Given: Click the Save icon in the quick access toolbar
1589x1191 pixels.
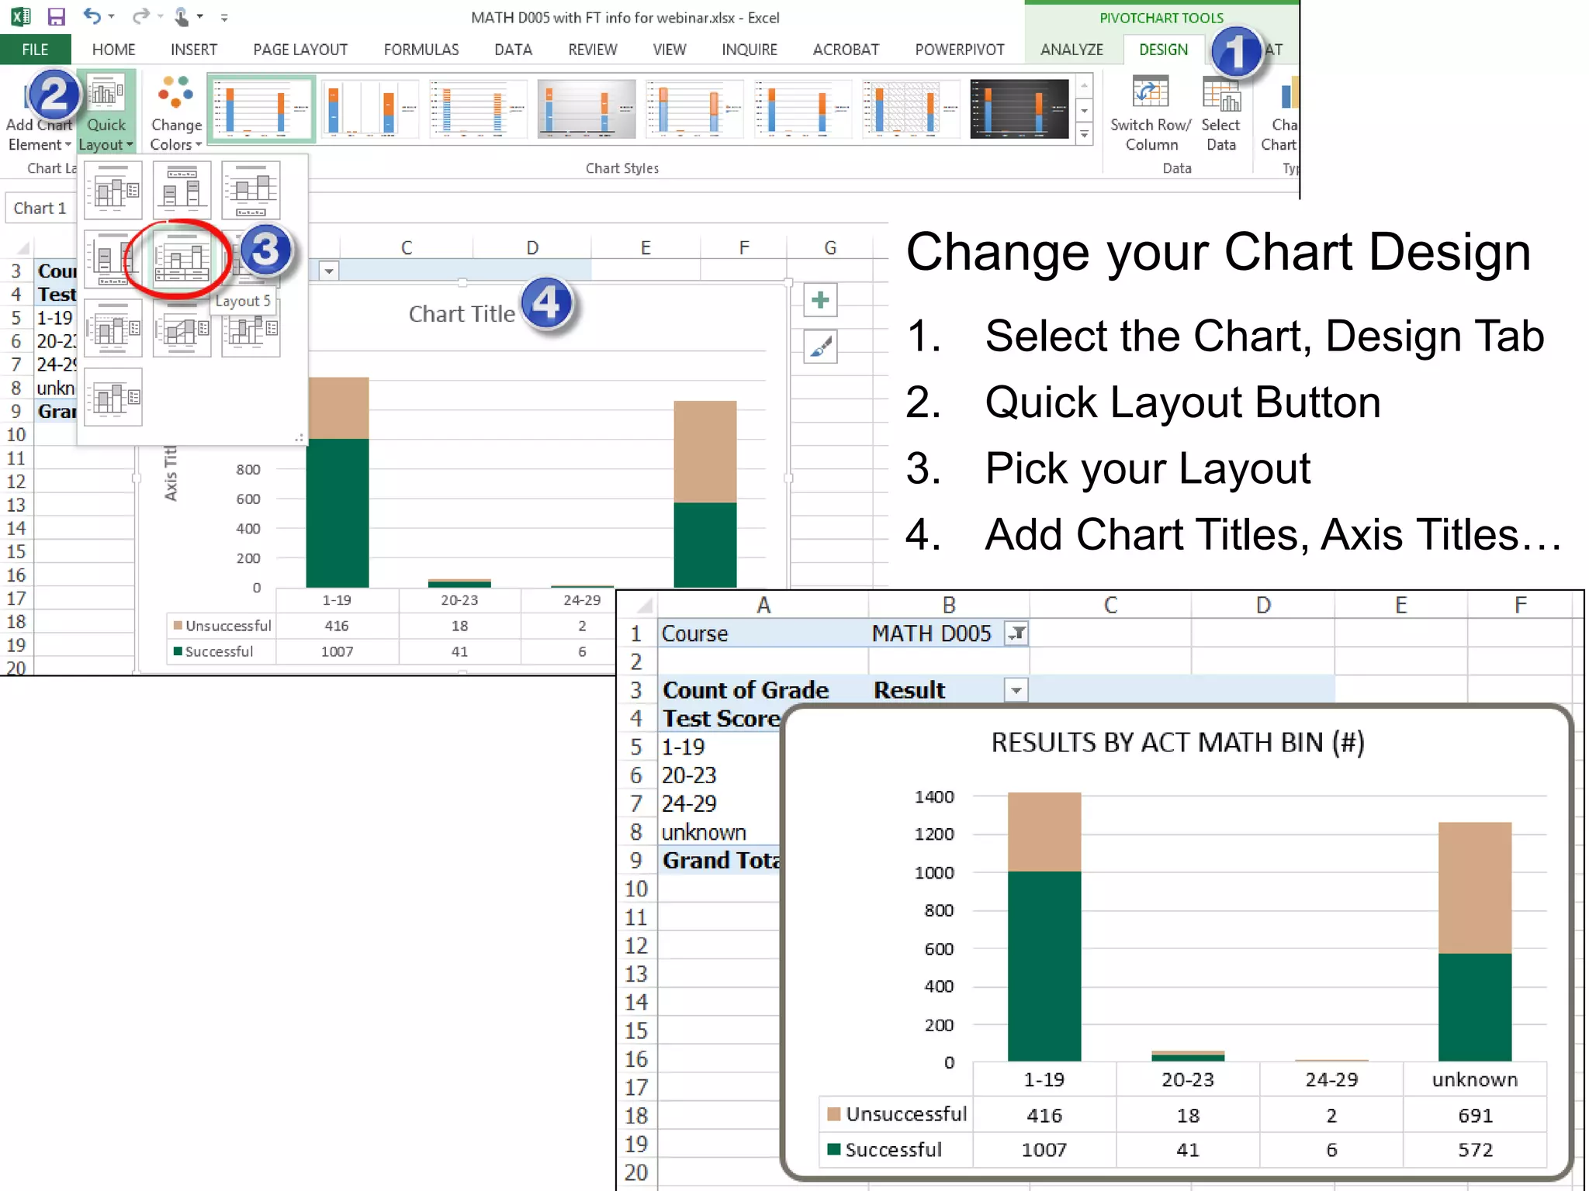Looking at the screenshot, I should coord(56,16).
